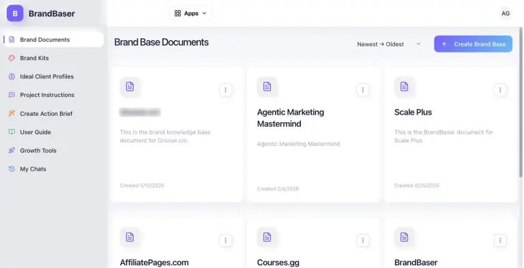Open options menu for Courses.gg
The image size is (524, 268).
click(363, 240)
